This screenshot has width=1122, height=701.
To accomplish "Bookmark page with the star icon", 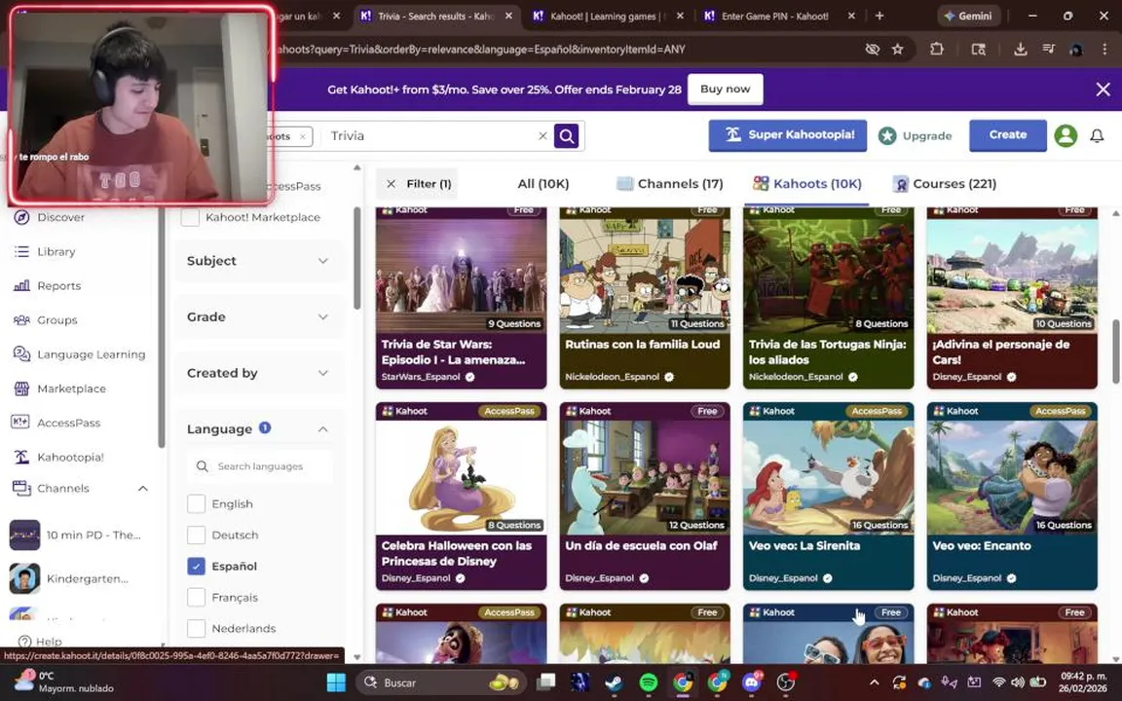I will (897, 50).
